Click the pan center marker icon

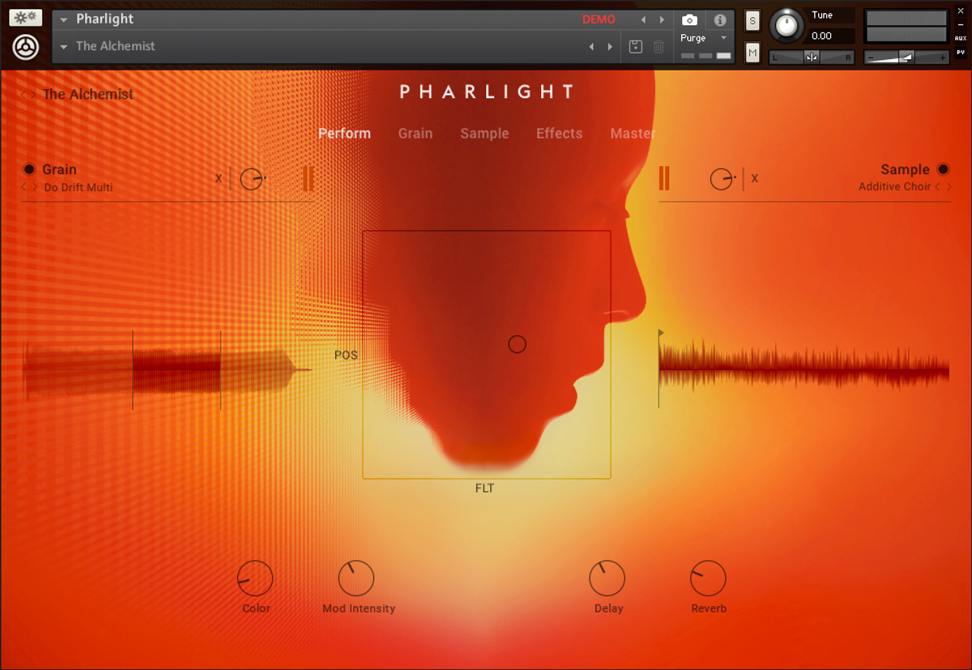812,57
